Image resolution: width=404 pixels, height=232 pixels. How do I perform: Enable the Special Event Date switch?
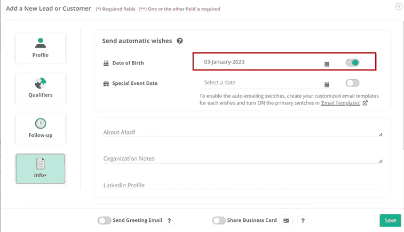(x=352, y=83)
